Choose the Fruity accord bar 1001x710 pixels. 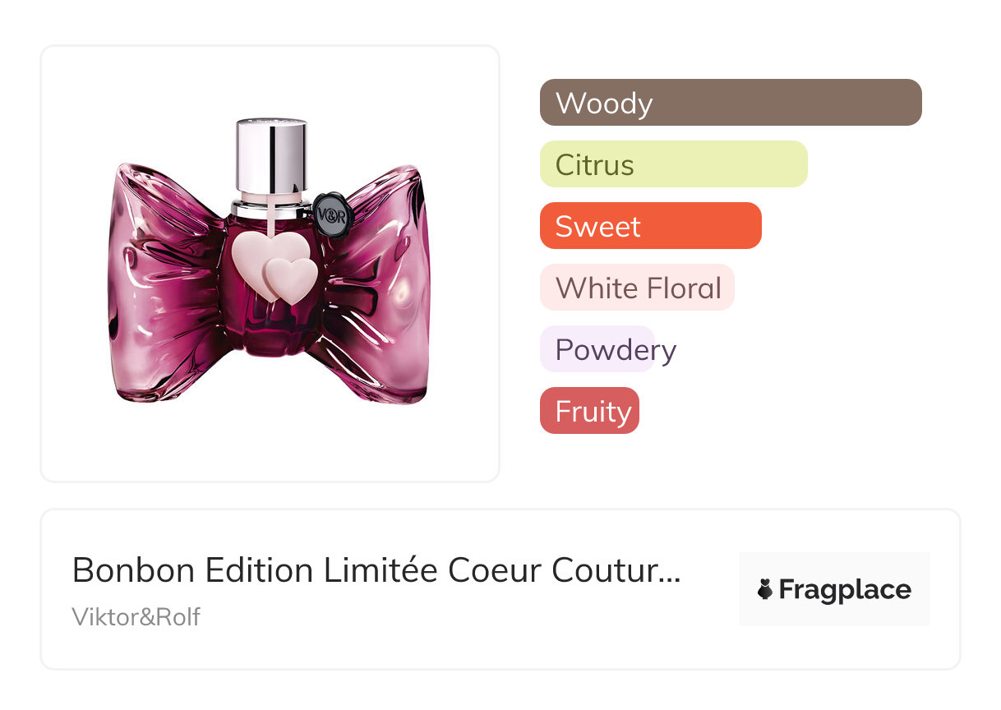(x=589, y=411)
